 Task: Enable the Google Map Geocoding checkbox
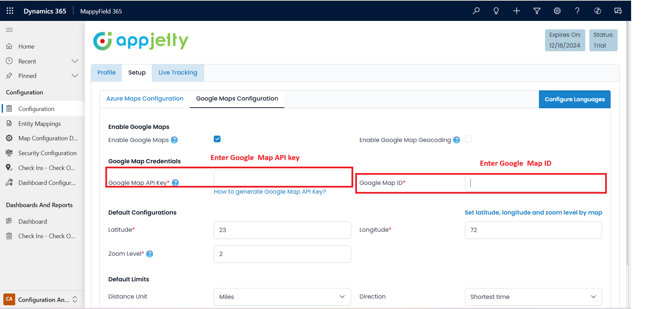(468, 139)
